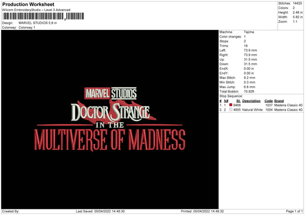Click the Natural White 4955 thread swatch
The image size is (305, 215).
point(231,110)
